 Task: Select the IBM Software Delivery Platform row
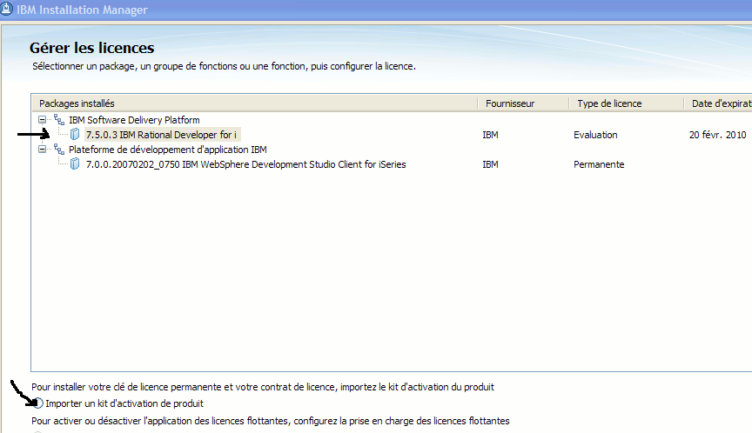pos(134,120)
